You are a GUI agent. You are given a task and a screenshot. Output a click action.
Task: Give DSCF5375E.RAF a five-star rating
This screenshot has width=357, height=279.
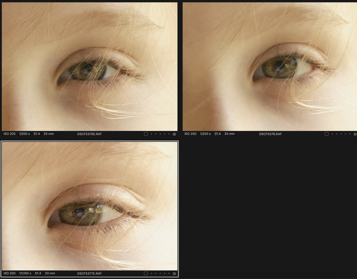pyautogui.click(x=169, y=134)
